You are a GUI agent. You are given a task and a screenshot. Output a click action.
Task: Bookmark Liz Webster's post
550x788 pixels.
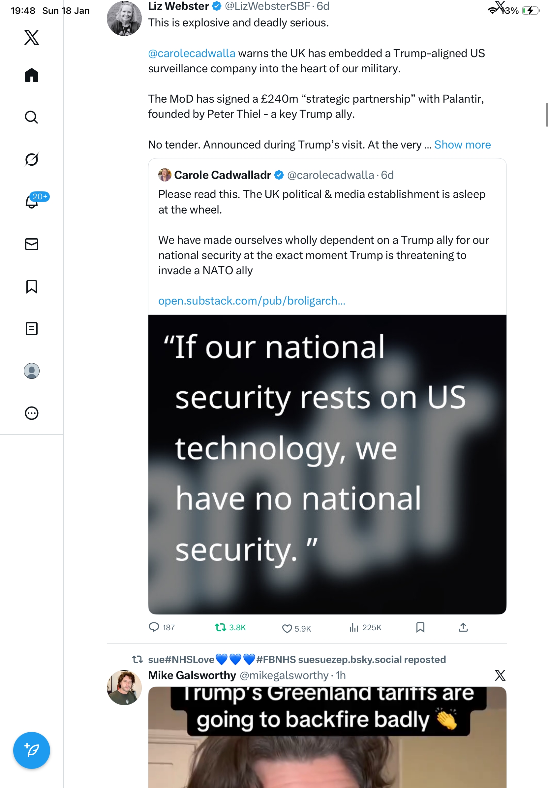tap(420, 627)
